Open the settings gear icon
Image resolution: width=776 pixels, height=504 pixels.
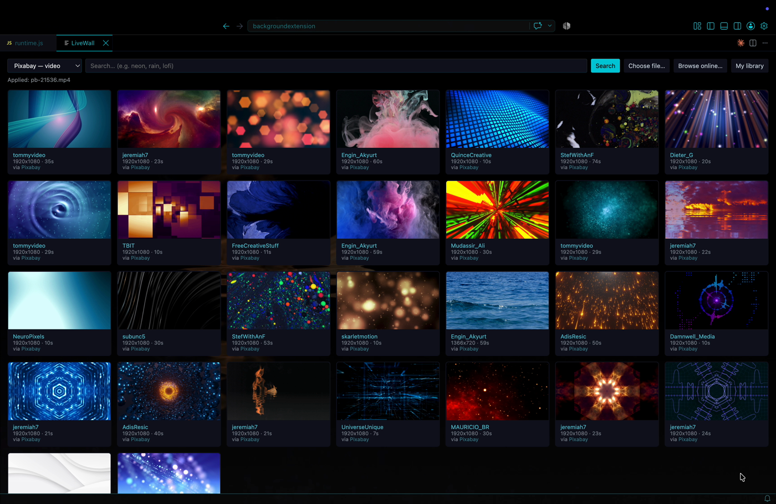pyautogui.click(x=764, y=26)
